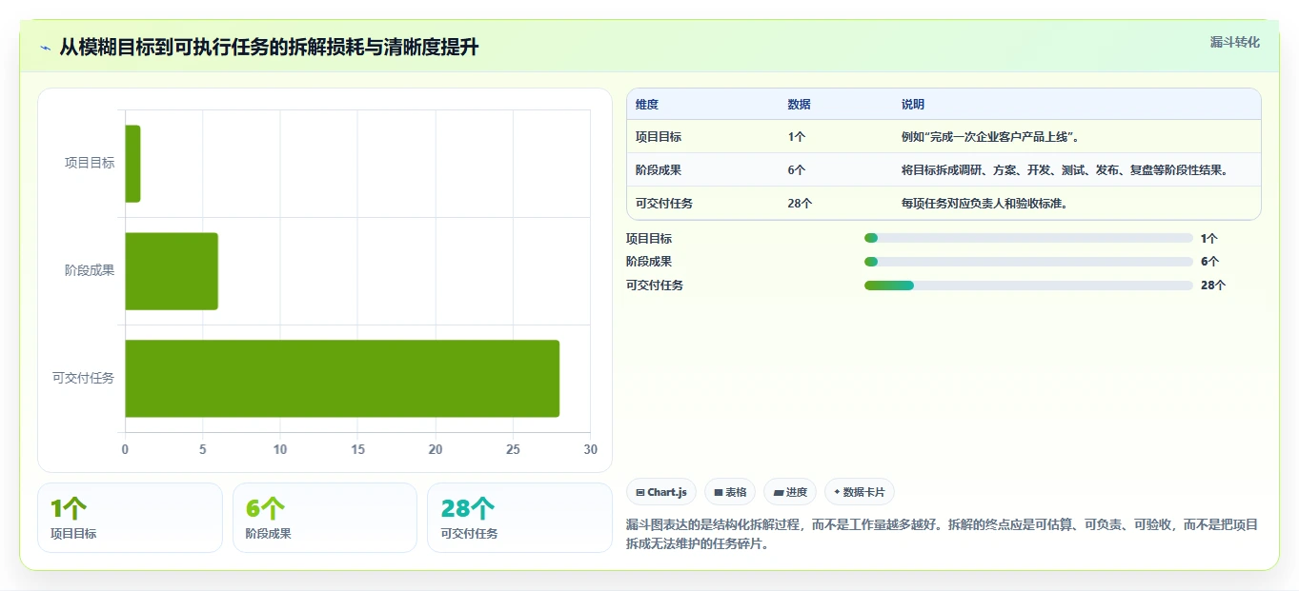Image resolution: width=1299 pixels, height=591 pixels.
Task: Click the page title 从模糊目标到可执行任务
Action: (269, 48)
